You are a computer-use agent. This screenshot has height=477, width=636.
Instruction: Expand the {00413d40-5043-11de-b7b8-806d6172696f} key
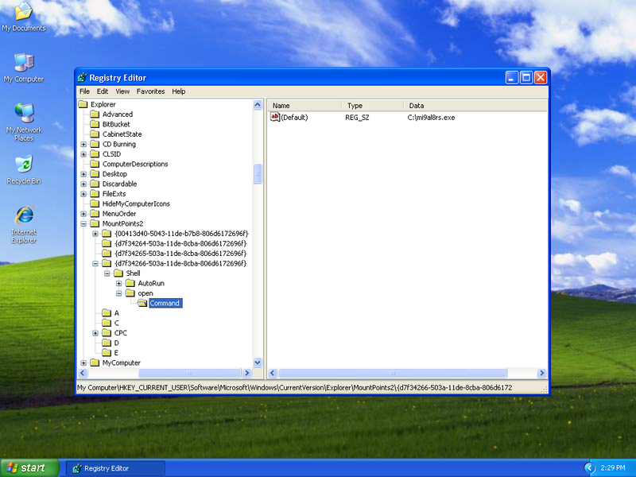click(95, 234)
